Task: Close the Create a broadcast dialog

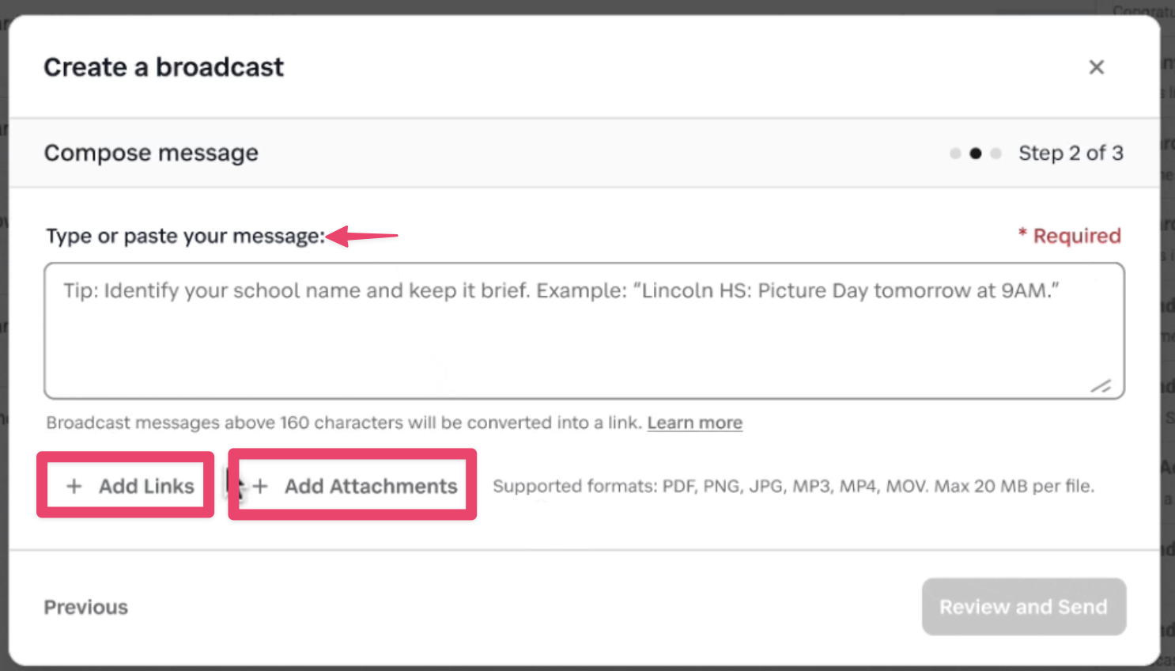Action: [x=1096, y=67]
